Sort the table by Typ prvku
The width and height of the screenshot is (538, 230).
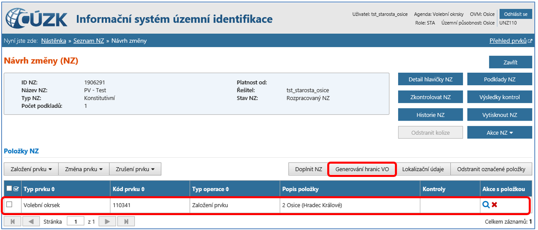[x=39, y=189]
